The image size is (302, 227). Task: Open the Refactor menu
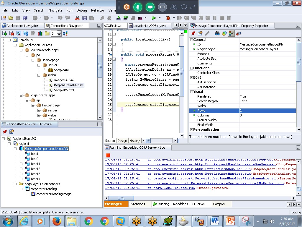pyautogui.click(x=97, y=10)
